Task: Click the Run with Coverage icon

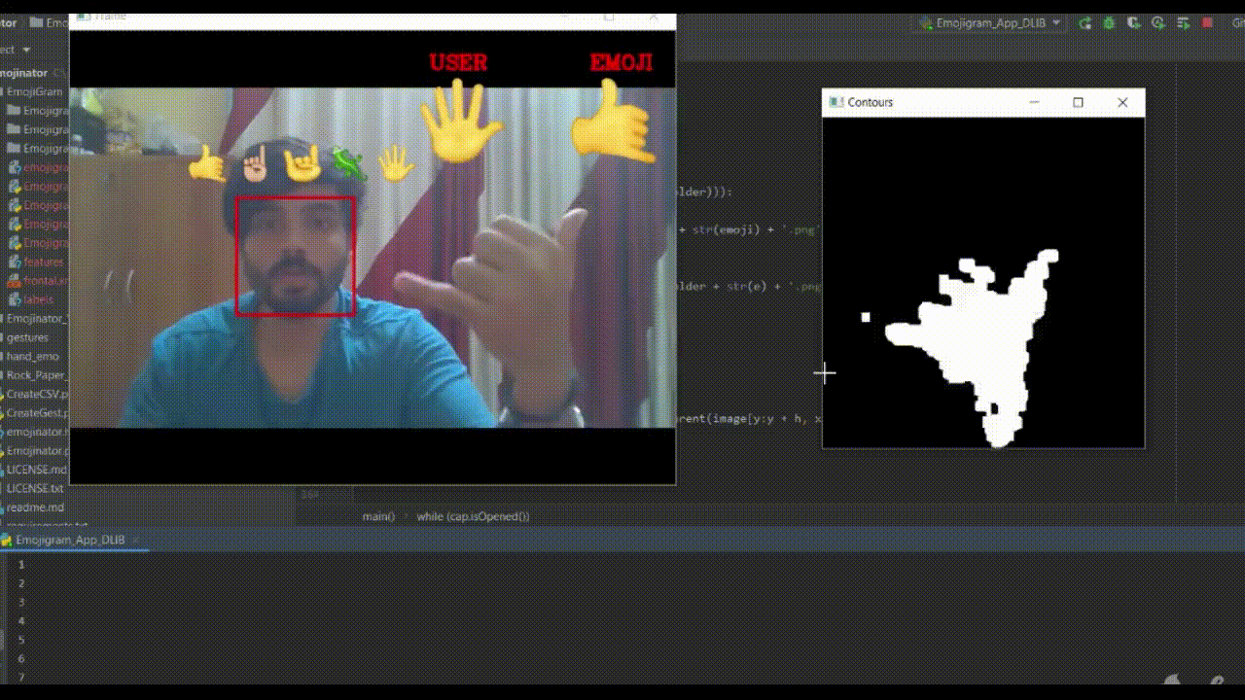Action: (x=1132, y=23)
